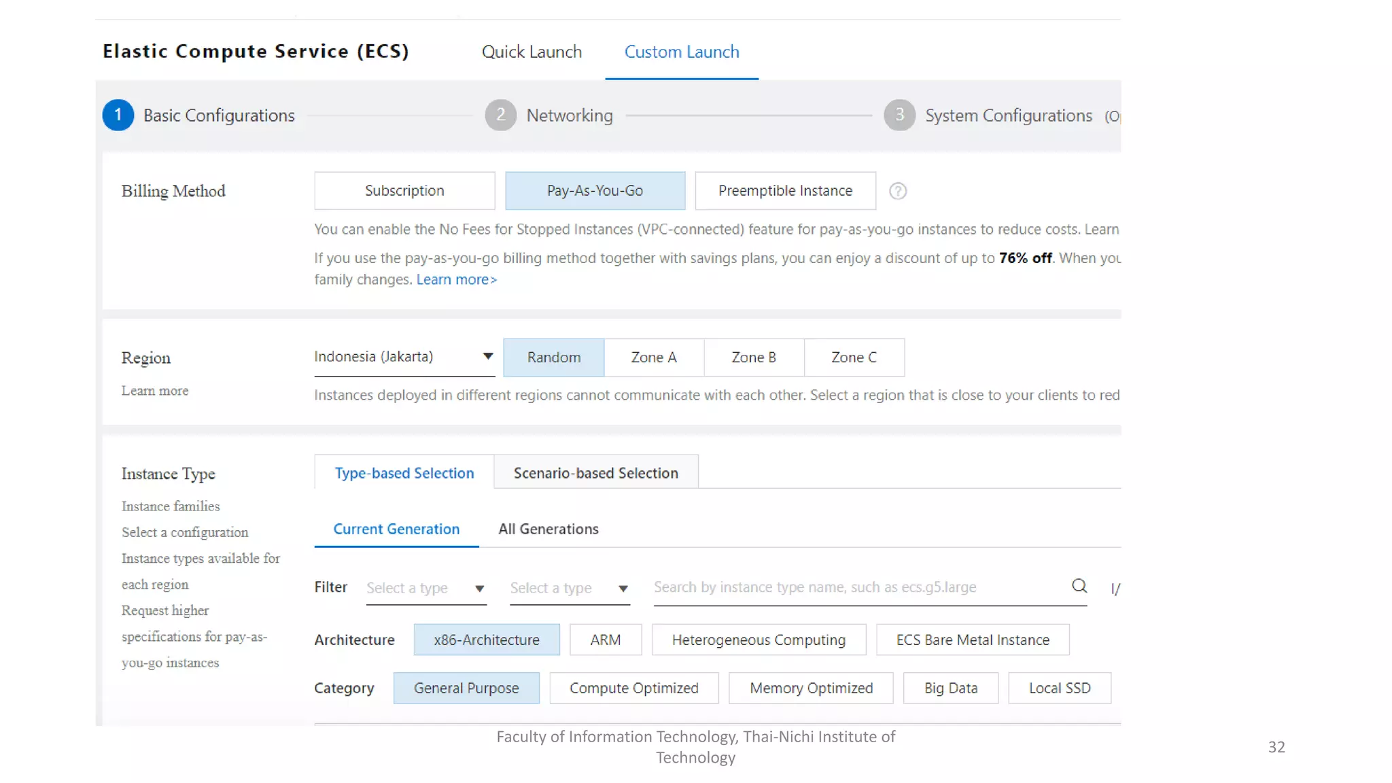
Task: Select Zone B availability zone
Action: 753,358
